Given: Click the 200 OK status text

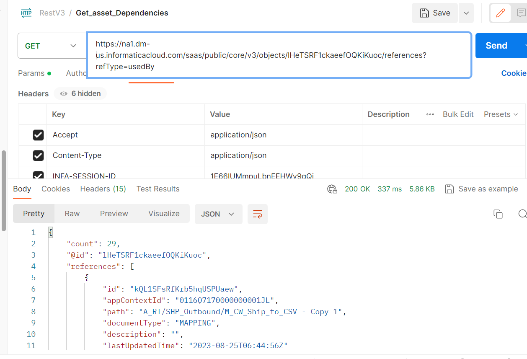Looking at the screenshot, I should click(x=357, y=189).
